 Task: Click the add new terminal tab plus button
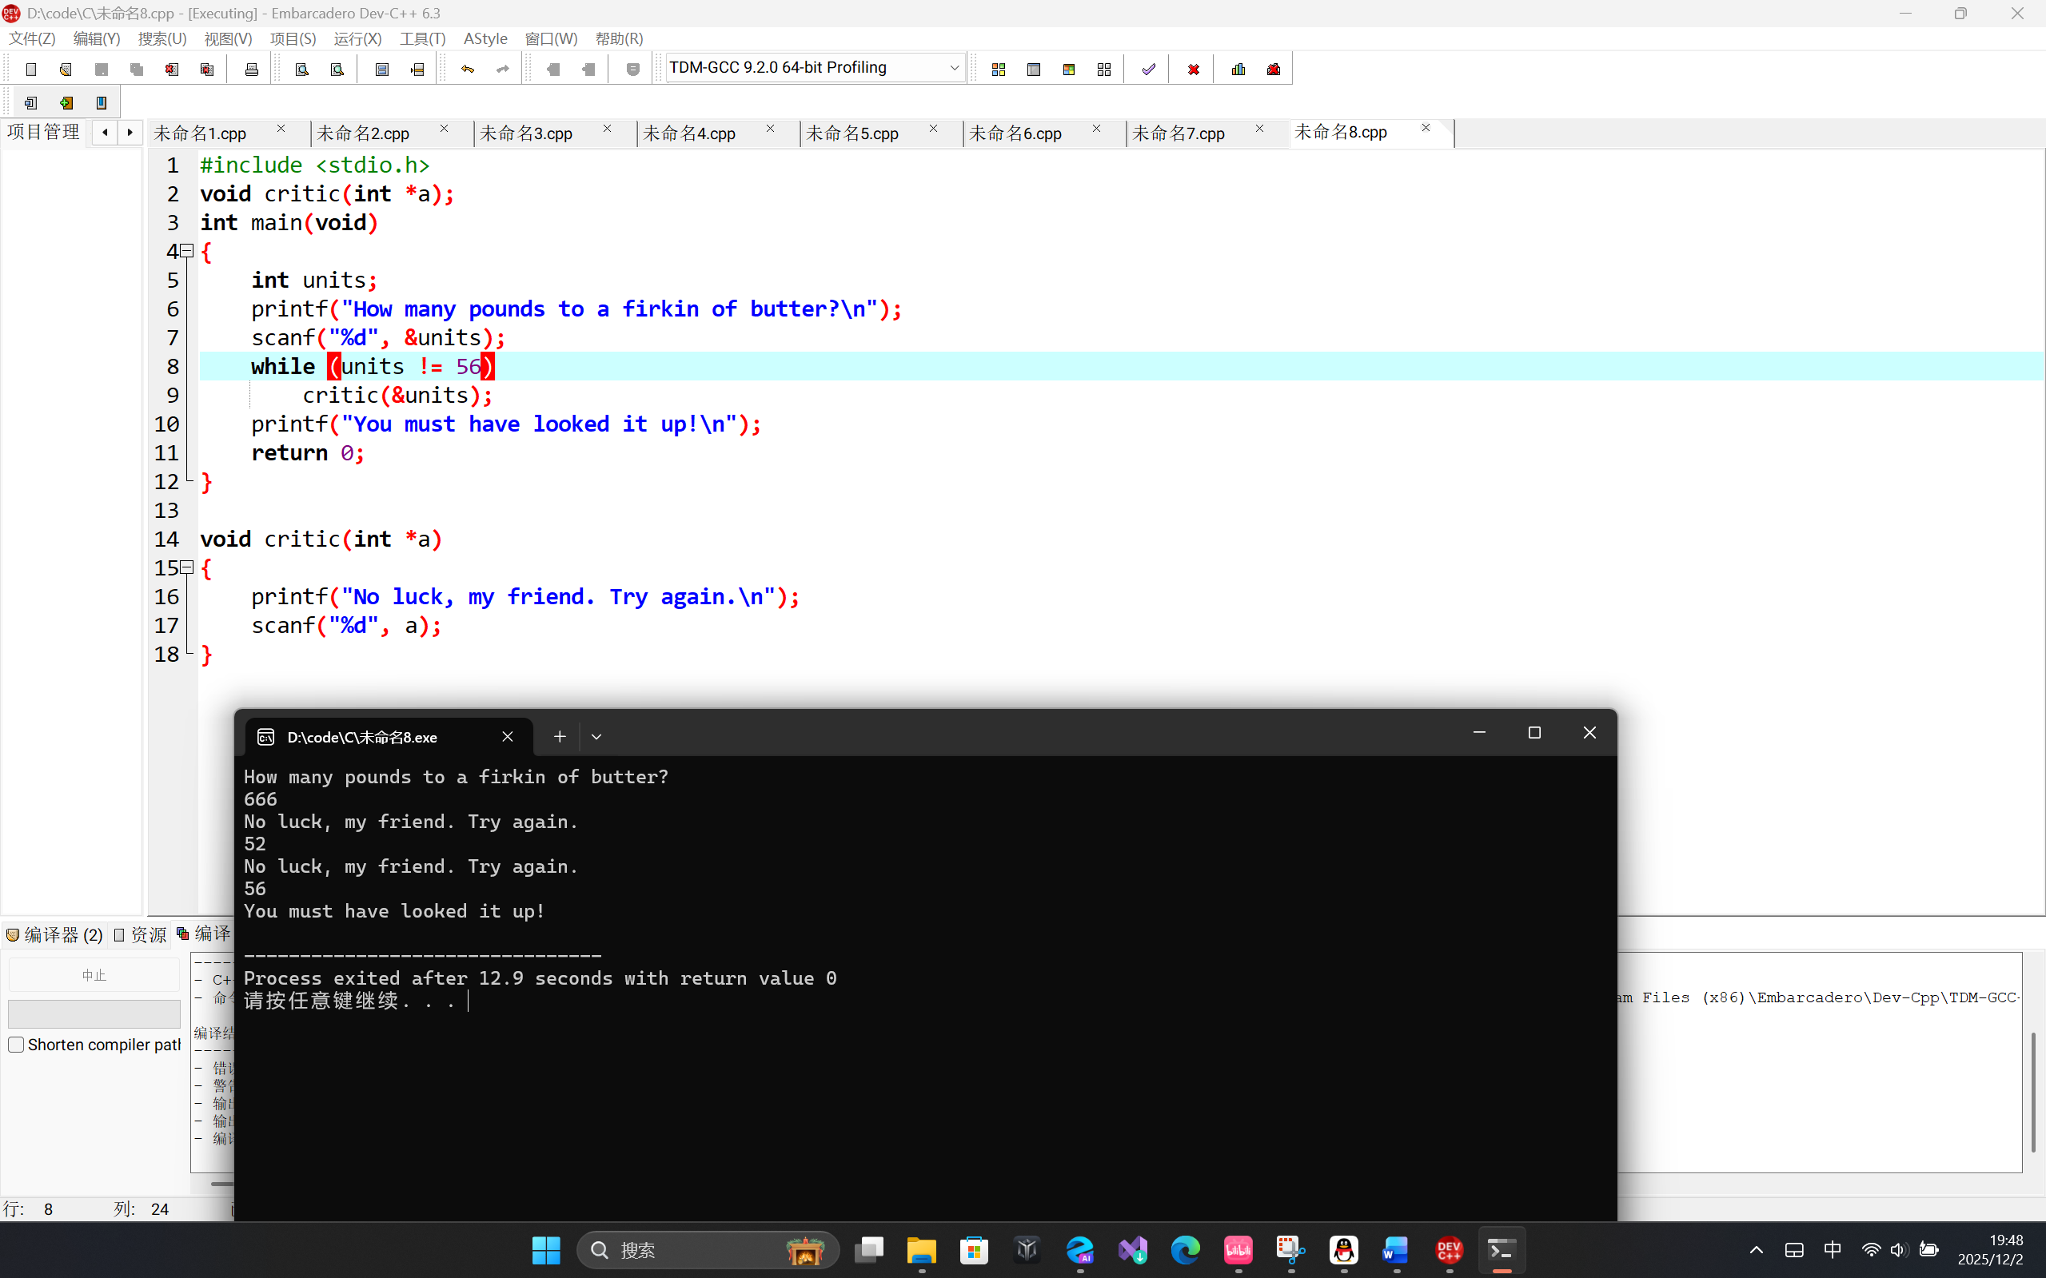pos(559,737)
